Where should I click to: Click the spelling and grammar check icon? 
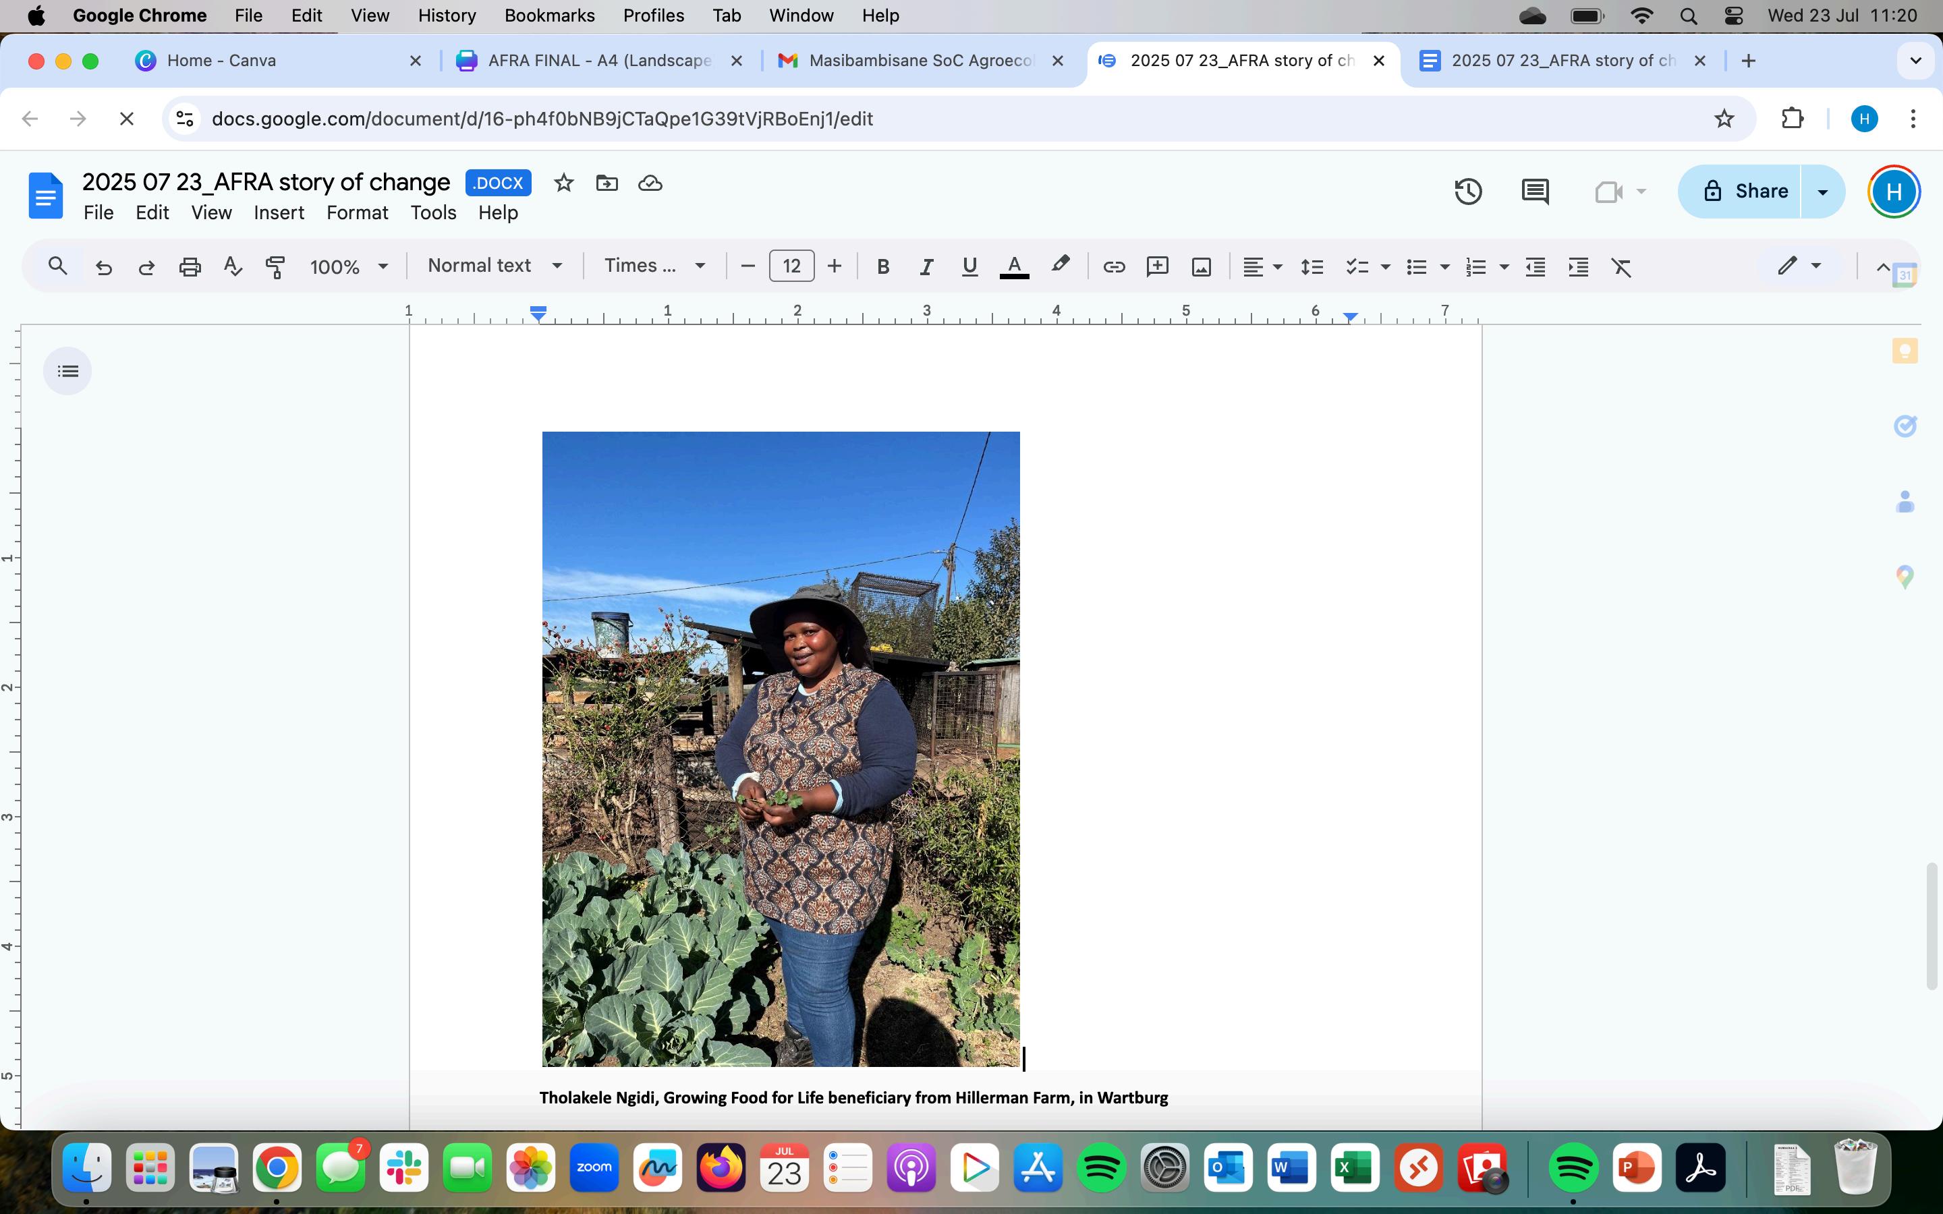[x=233, y=266]
